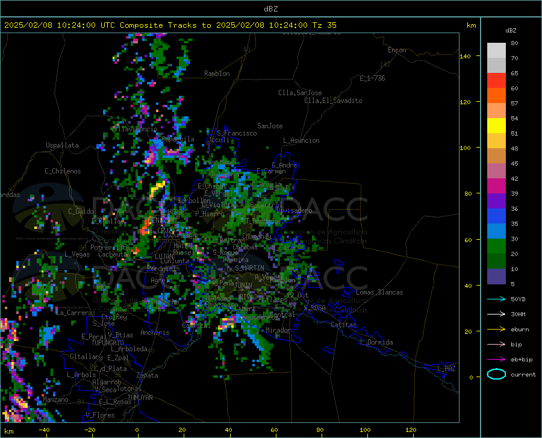The image size is (542, 438).
Task: Click the La_Carrera map label
Action: tap(74, 313)
